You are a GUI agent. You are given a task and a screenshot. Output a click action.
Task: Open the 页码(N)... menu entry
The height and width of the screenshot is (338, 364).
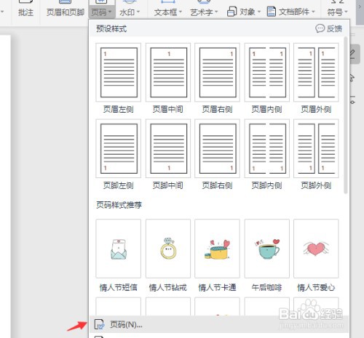(219, 324)
